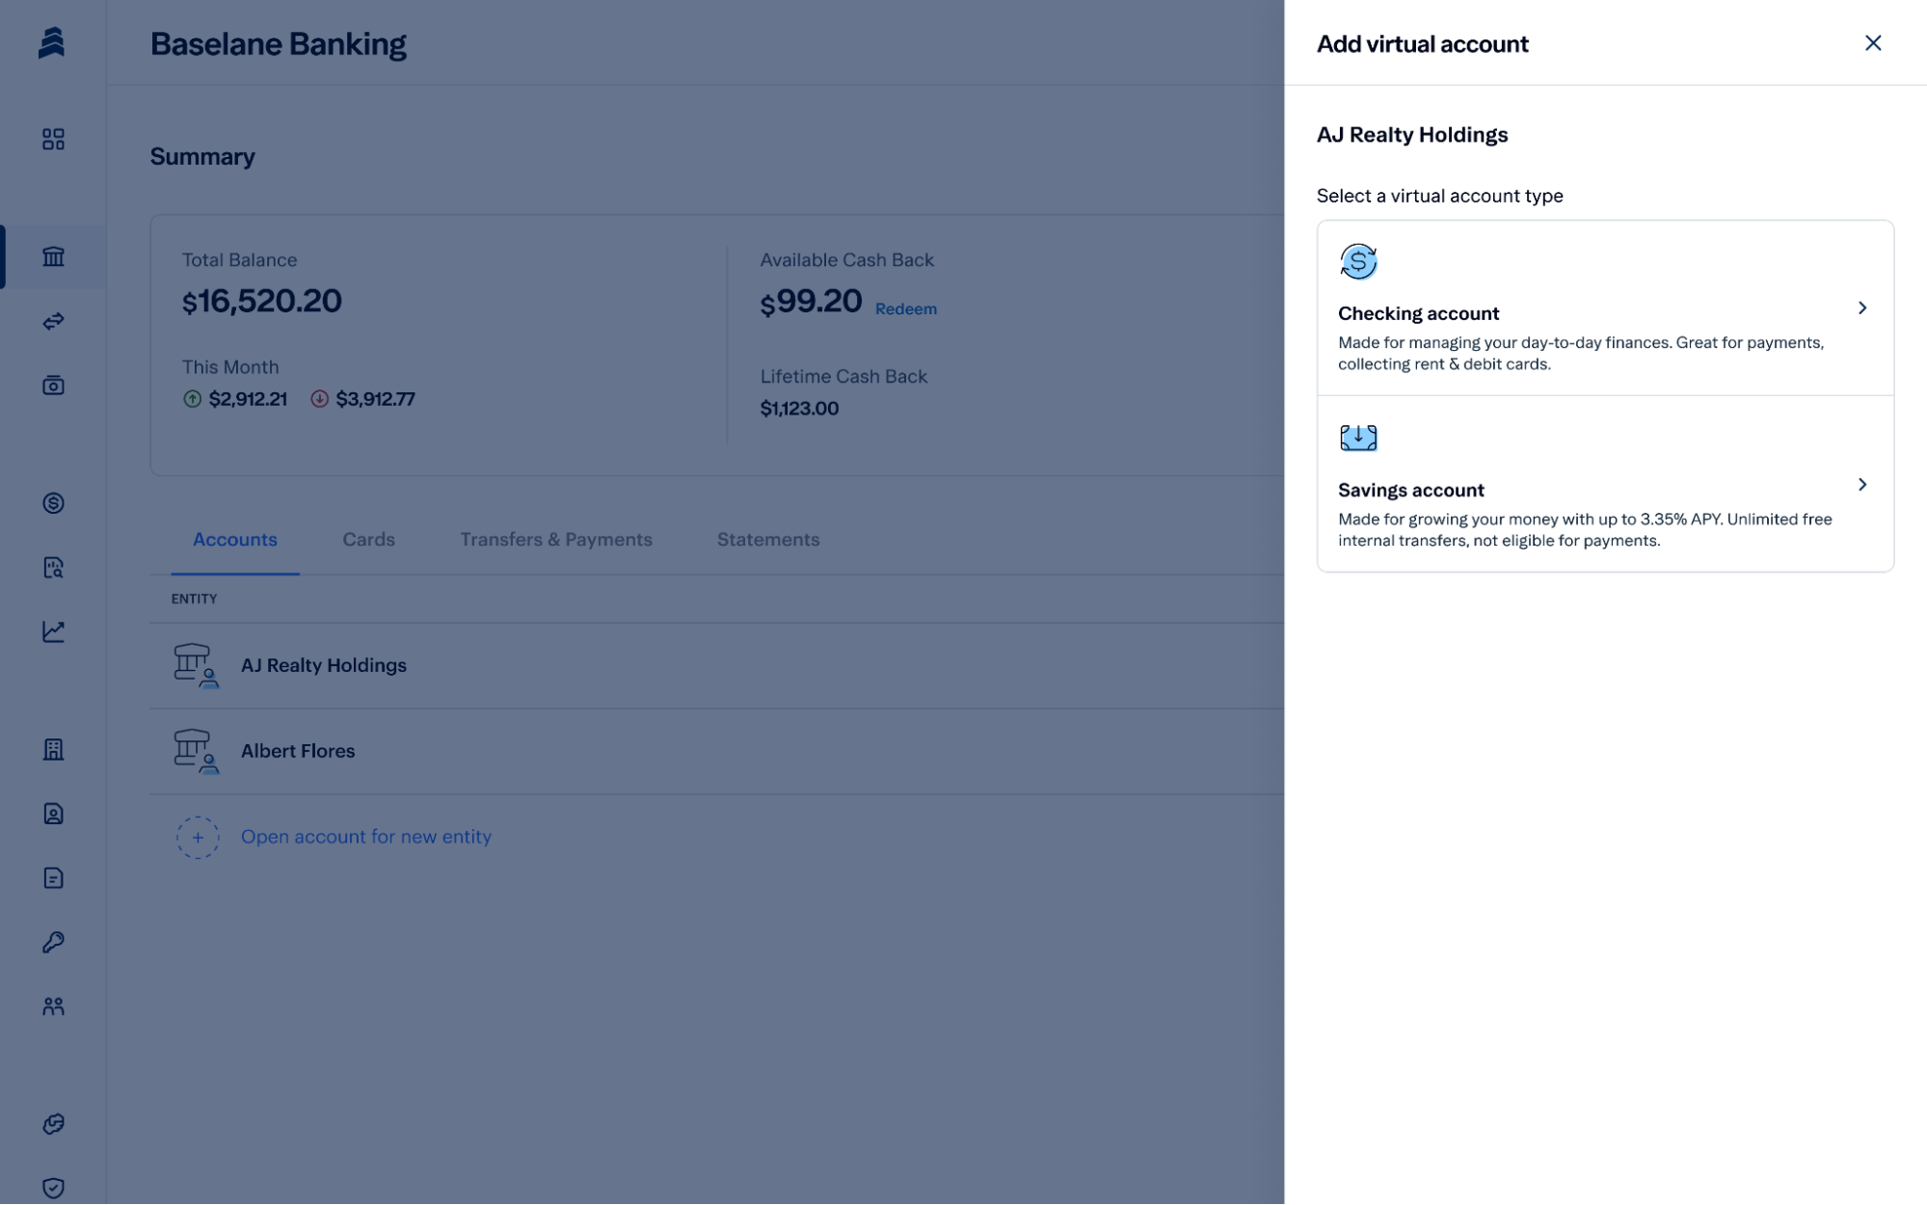
Task: Expand the Checking account option chevron
Action: [1862, 308]
